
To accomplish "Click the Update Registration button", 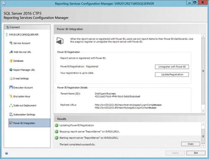I will (172, 74).
